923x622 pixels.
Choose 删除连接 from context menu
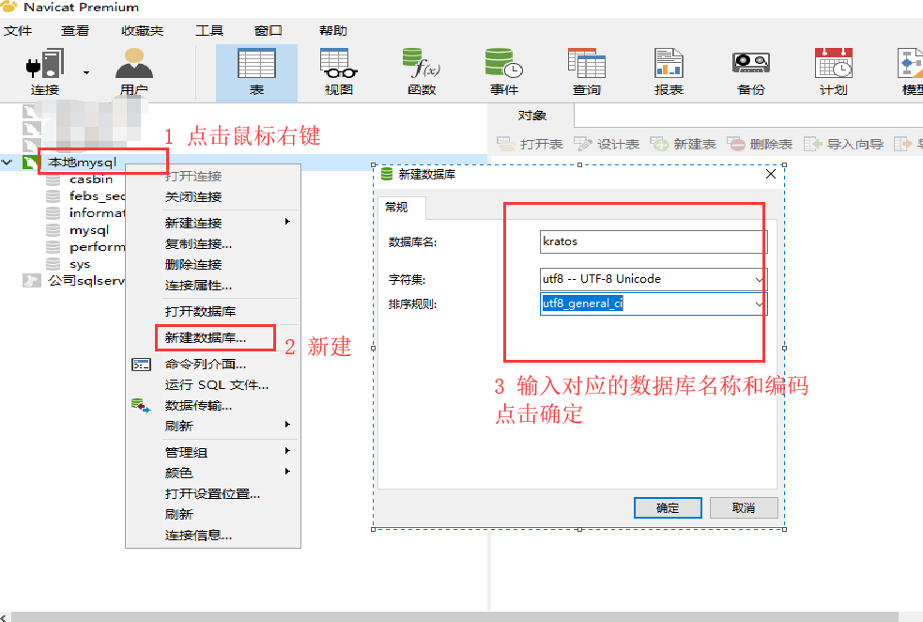(193, 264)
